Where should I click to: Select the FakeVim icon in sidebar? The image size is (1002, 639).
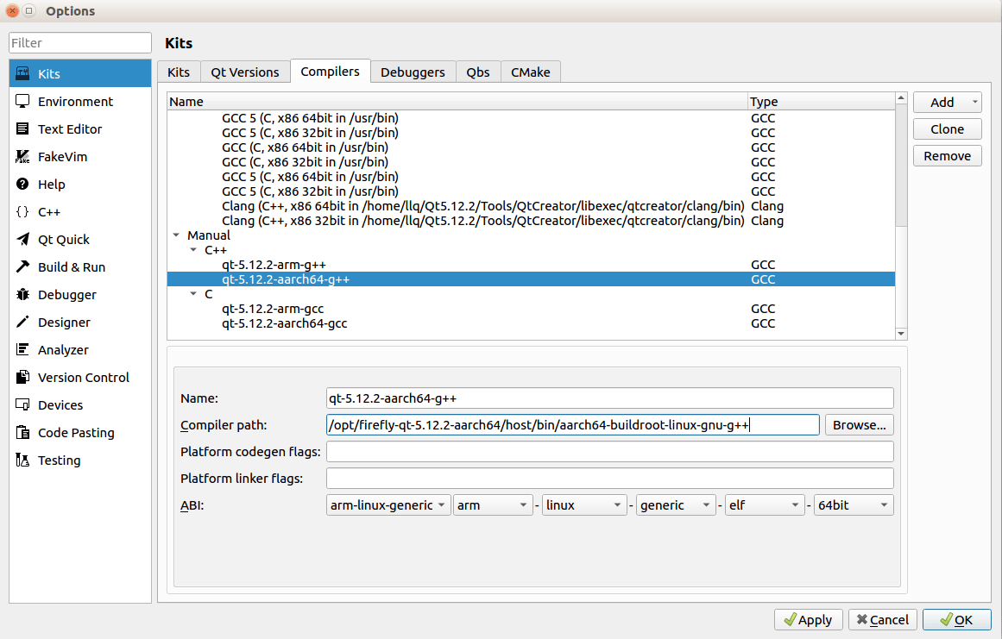22,156
